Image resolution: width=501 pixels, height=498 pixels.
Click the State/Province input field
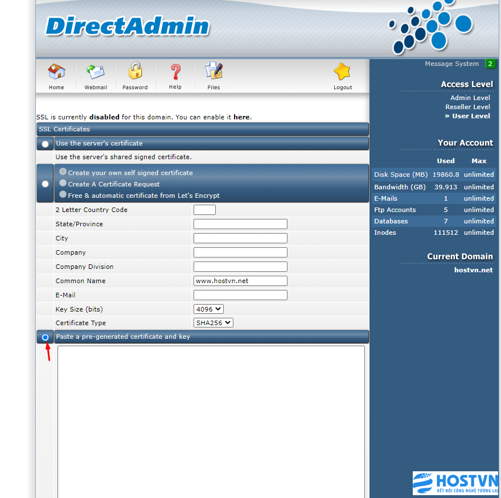tap(240, 224)
